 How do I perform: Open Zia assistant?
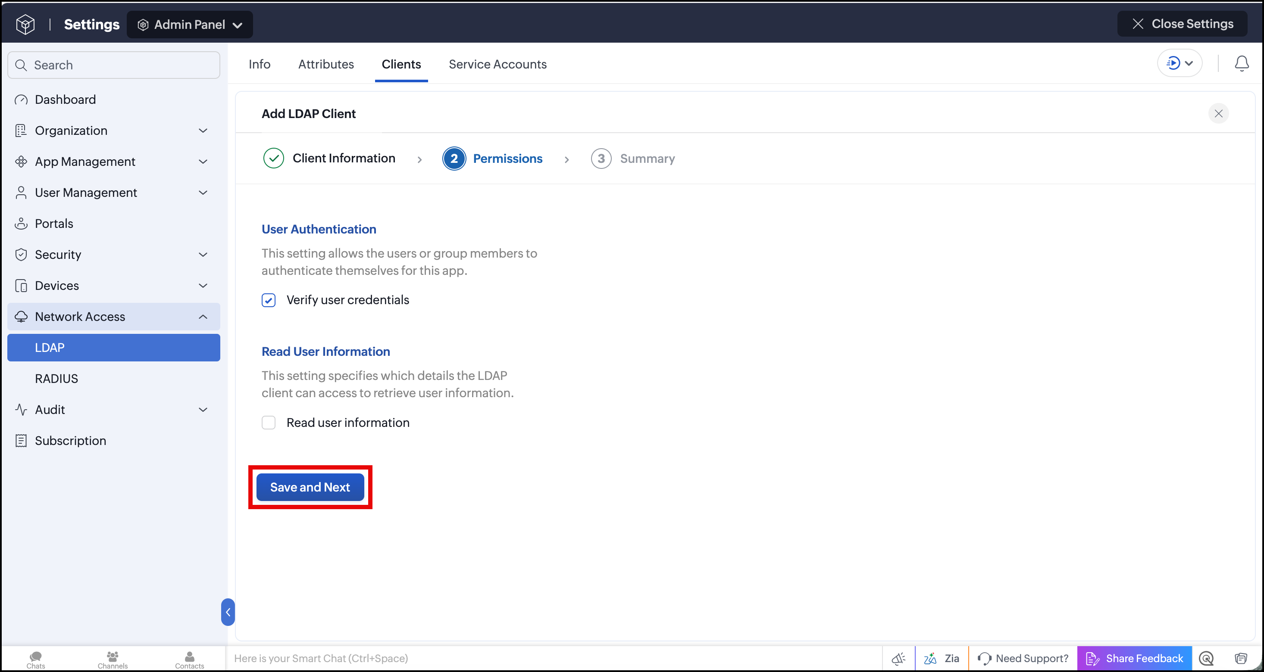(942, 658)
